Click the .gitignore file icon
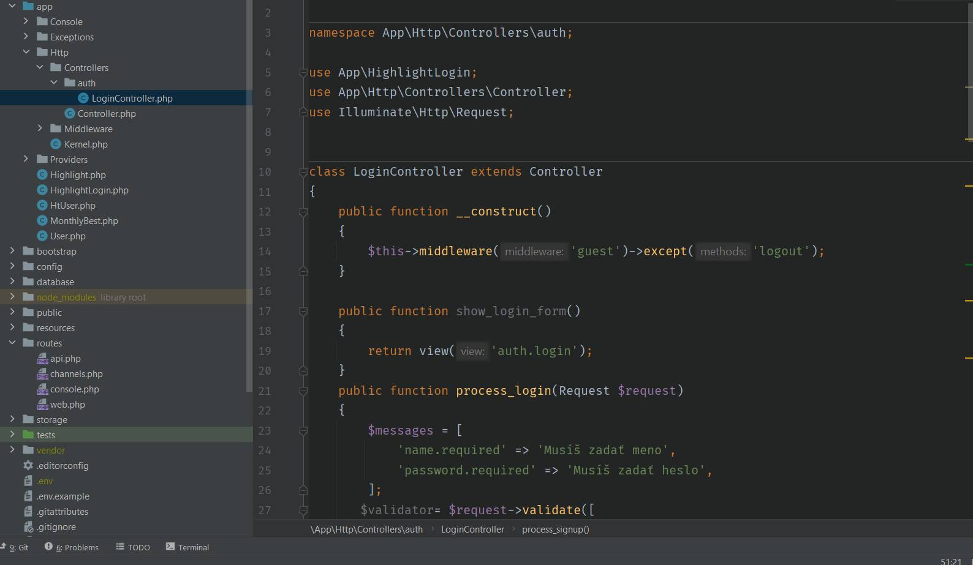Viewport: 973px width, 565px height. point(28,526)
